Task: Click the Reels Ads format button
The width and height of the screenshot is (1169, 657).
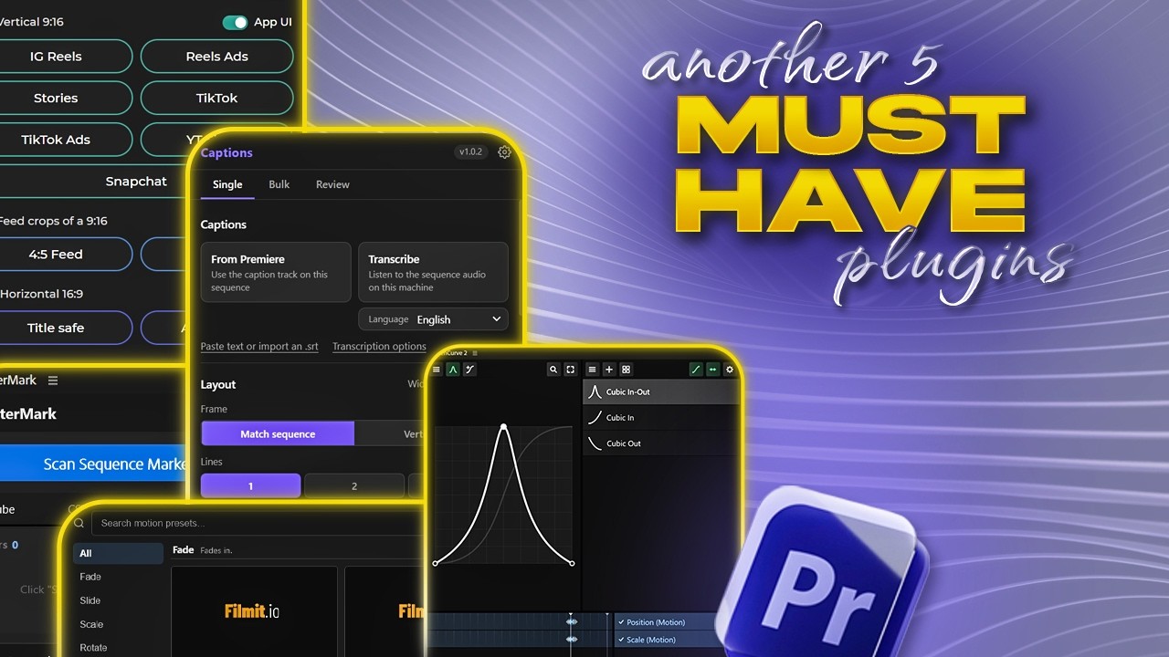Action: coord(217,57)
